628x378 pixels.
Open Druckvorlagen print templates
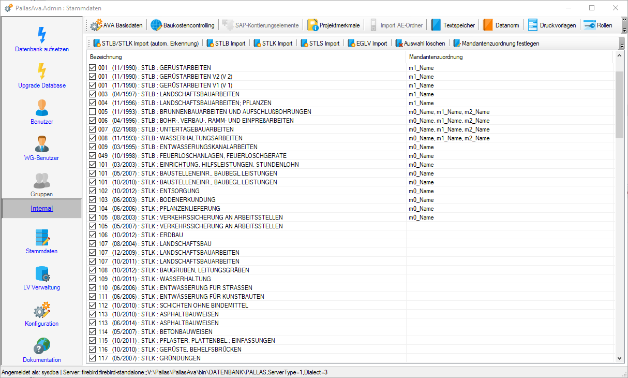(551, 25)
